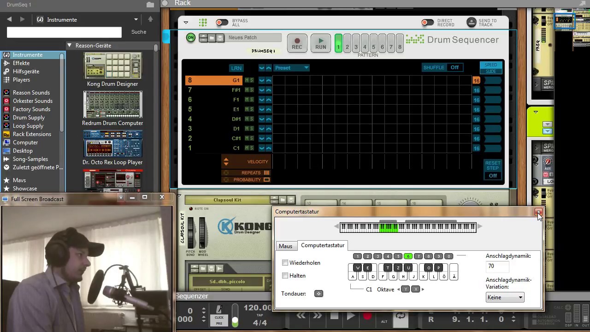Image resolution: width=590 pixels, height=332 pixels.
Task: Toggle the Bypass All switch
Action: 222,23
